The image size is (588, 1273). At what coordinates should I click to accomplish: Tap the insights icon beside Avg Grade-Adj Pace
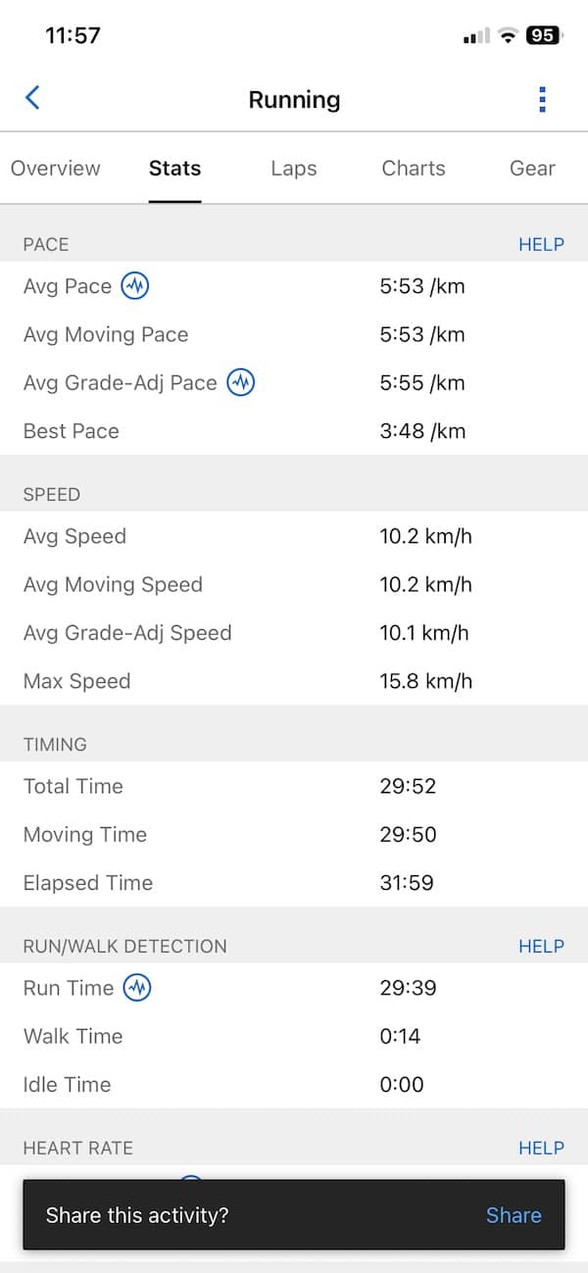[240, 382]
